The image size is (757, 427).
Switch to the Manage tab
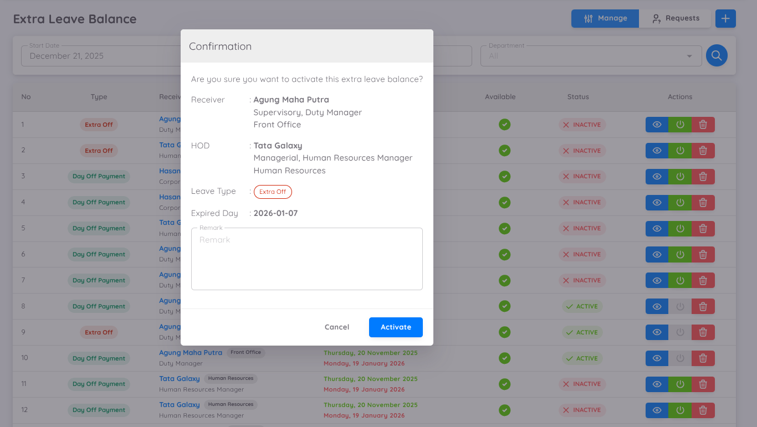605,18
